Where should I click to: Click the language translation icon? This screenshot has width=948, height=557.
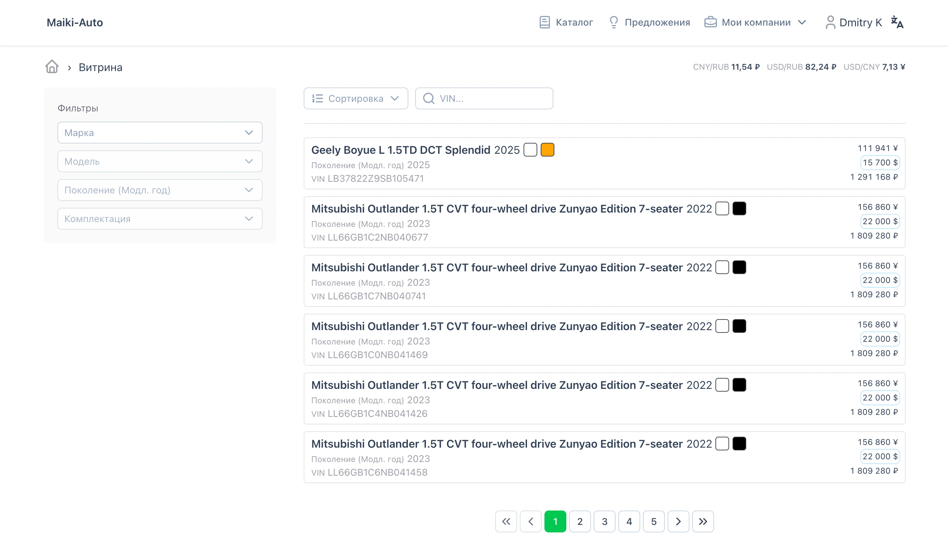[897, 23]
